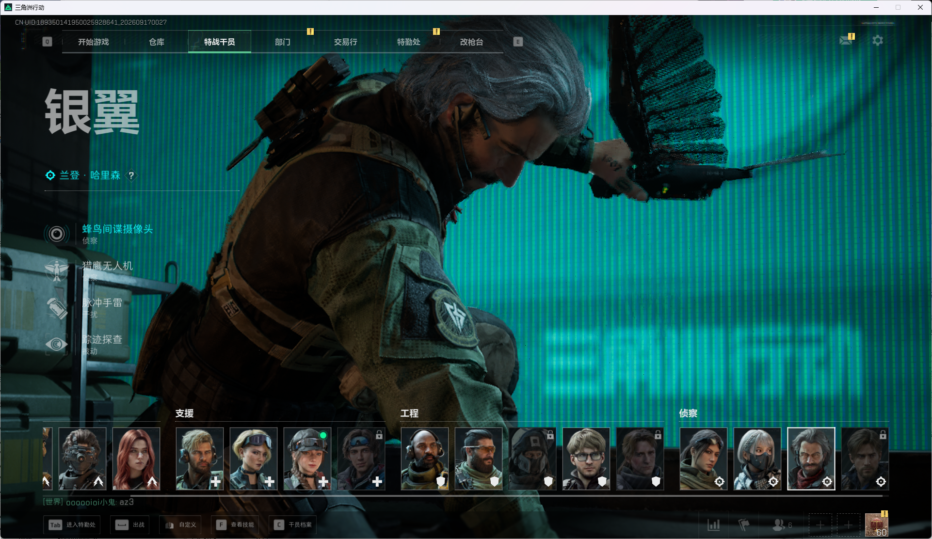The image size is (932, 539).
Task: Select the assault operator wearing night-vision goggles
Action: [82, 459]
